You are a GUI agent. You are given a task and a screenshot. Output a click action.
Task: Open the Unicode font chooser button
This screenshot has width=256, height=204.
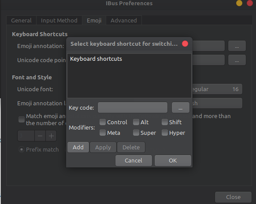[x=217, y=89]
